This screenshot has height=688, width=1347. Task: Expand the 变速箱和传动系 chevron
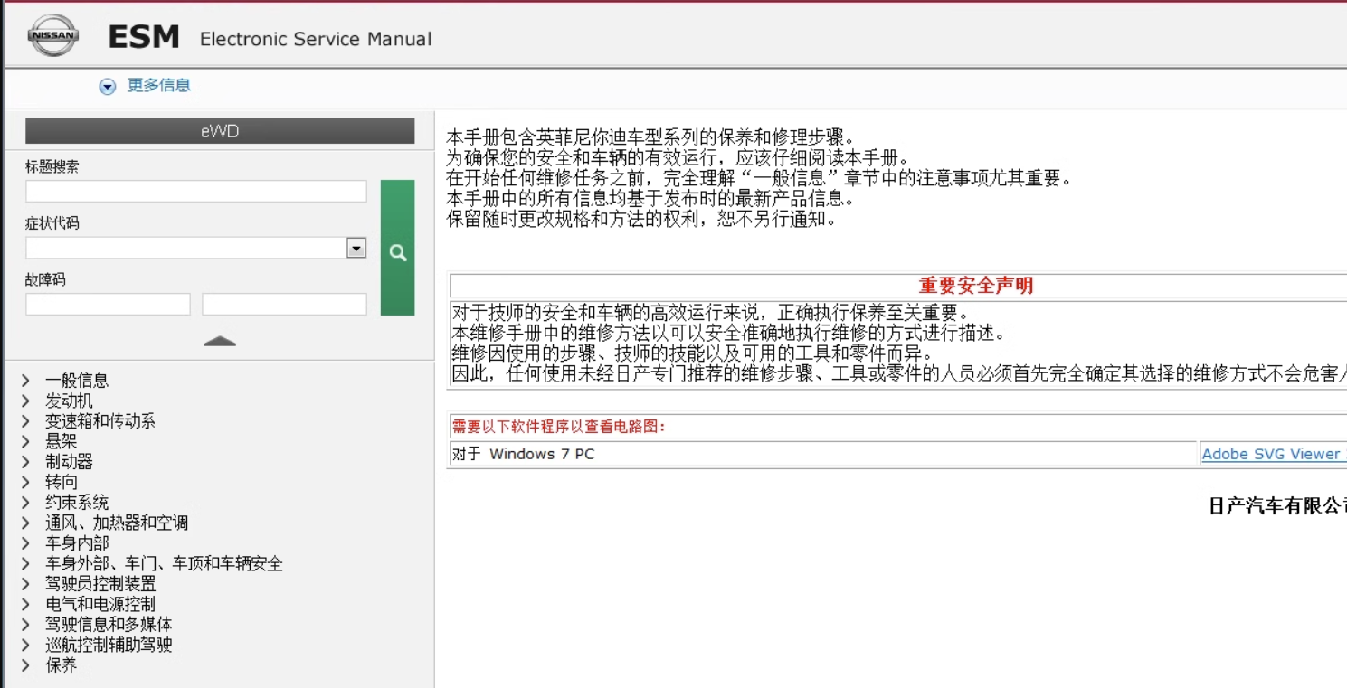coord(25,421)
